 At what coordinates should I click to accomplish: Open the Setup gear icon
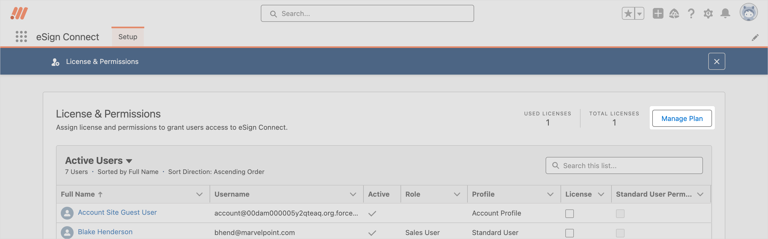pyautogui.click(x=708, y=13)
